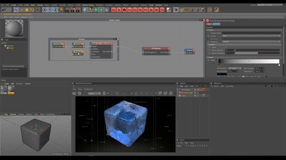Screen dimensions: 286x160
Task: Open the Mapping dropdown
Action: pos(251,42)
